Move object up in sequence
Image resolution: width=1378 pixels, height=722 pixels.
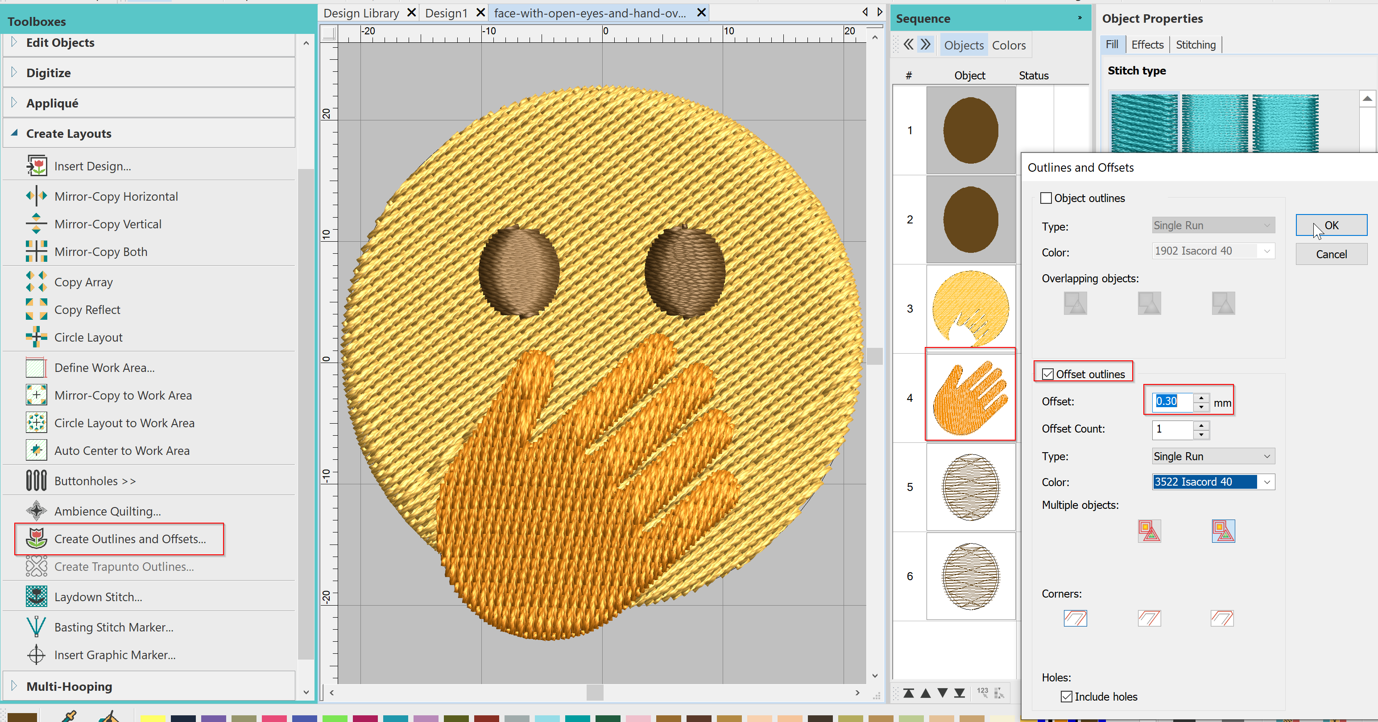click(926, 693)
